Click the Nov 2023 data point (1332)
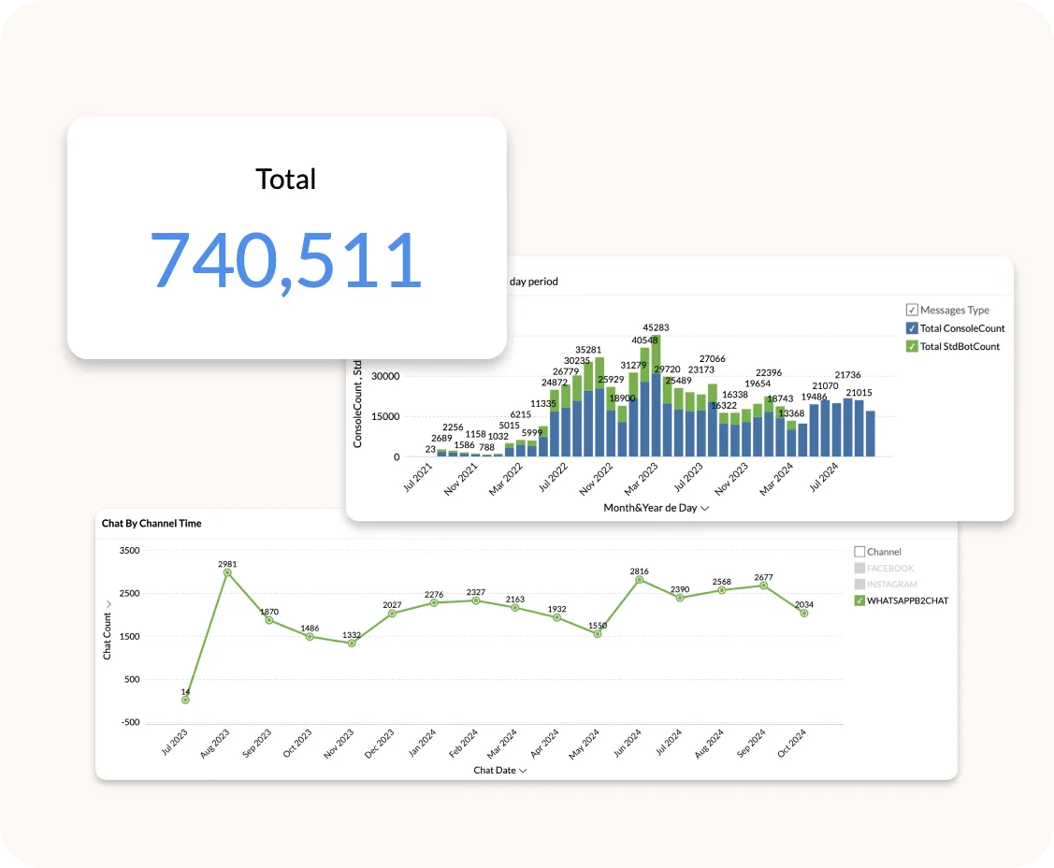This screenshot has height=868, width=1054. coord(351,644)
